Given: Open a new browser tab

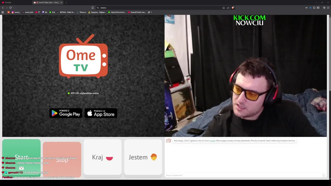Looking at the screenshot, I should 66,3.
